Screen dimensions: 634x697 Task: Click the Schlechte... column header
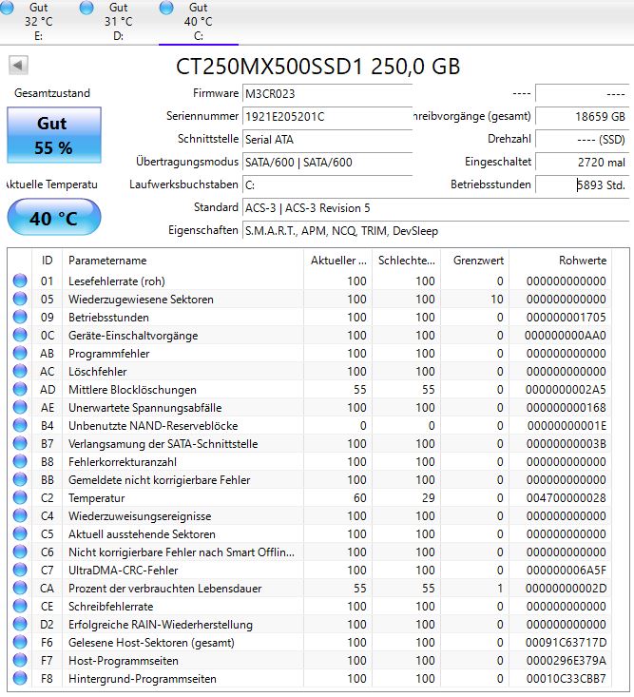(x=407, y=261)
